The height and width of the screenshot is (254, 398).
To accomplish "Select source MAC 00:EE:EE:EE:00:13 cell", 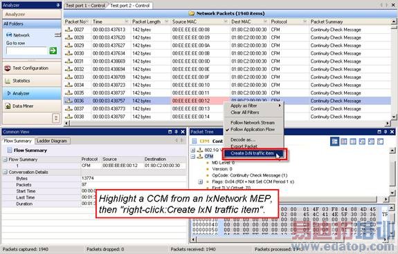I will click(x=201, y=108).
